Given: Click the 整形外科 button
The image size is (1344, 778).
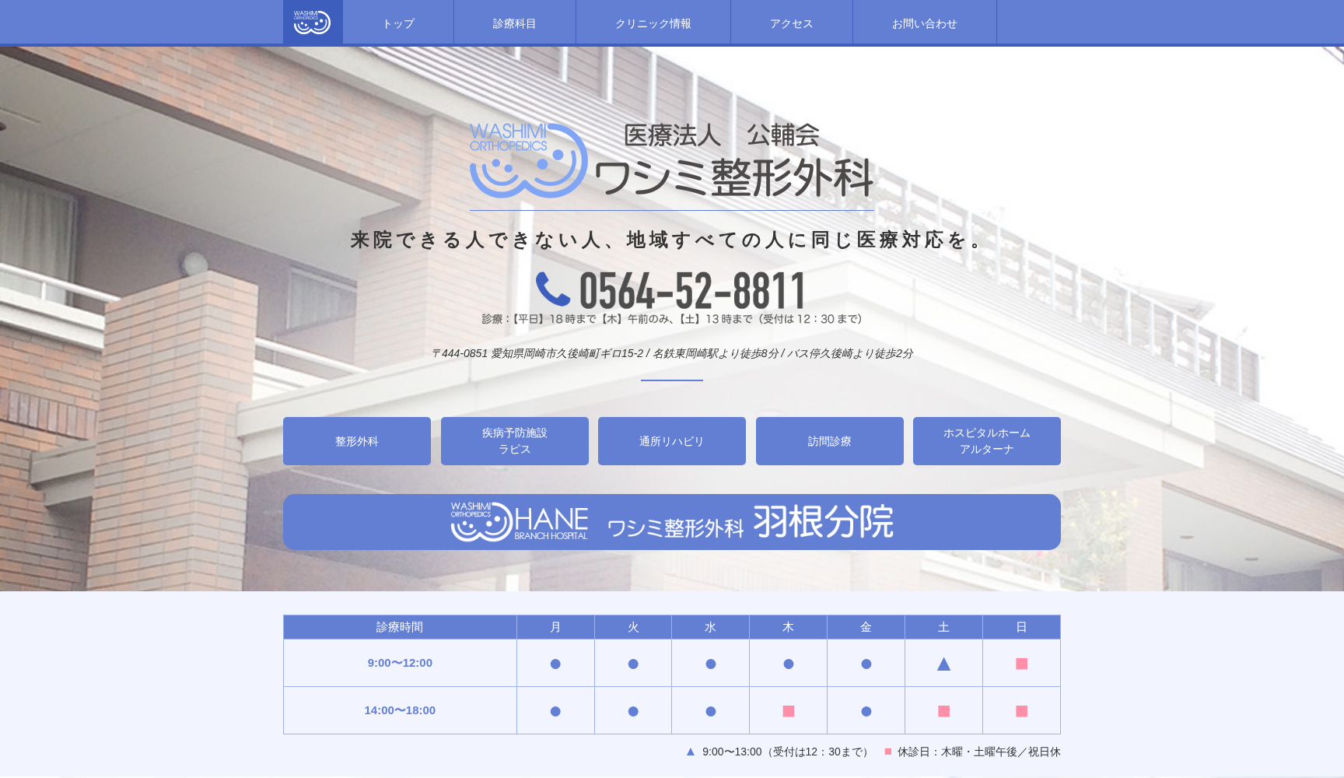Looking at the screenshot, I should 356,440.
